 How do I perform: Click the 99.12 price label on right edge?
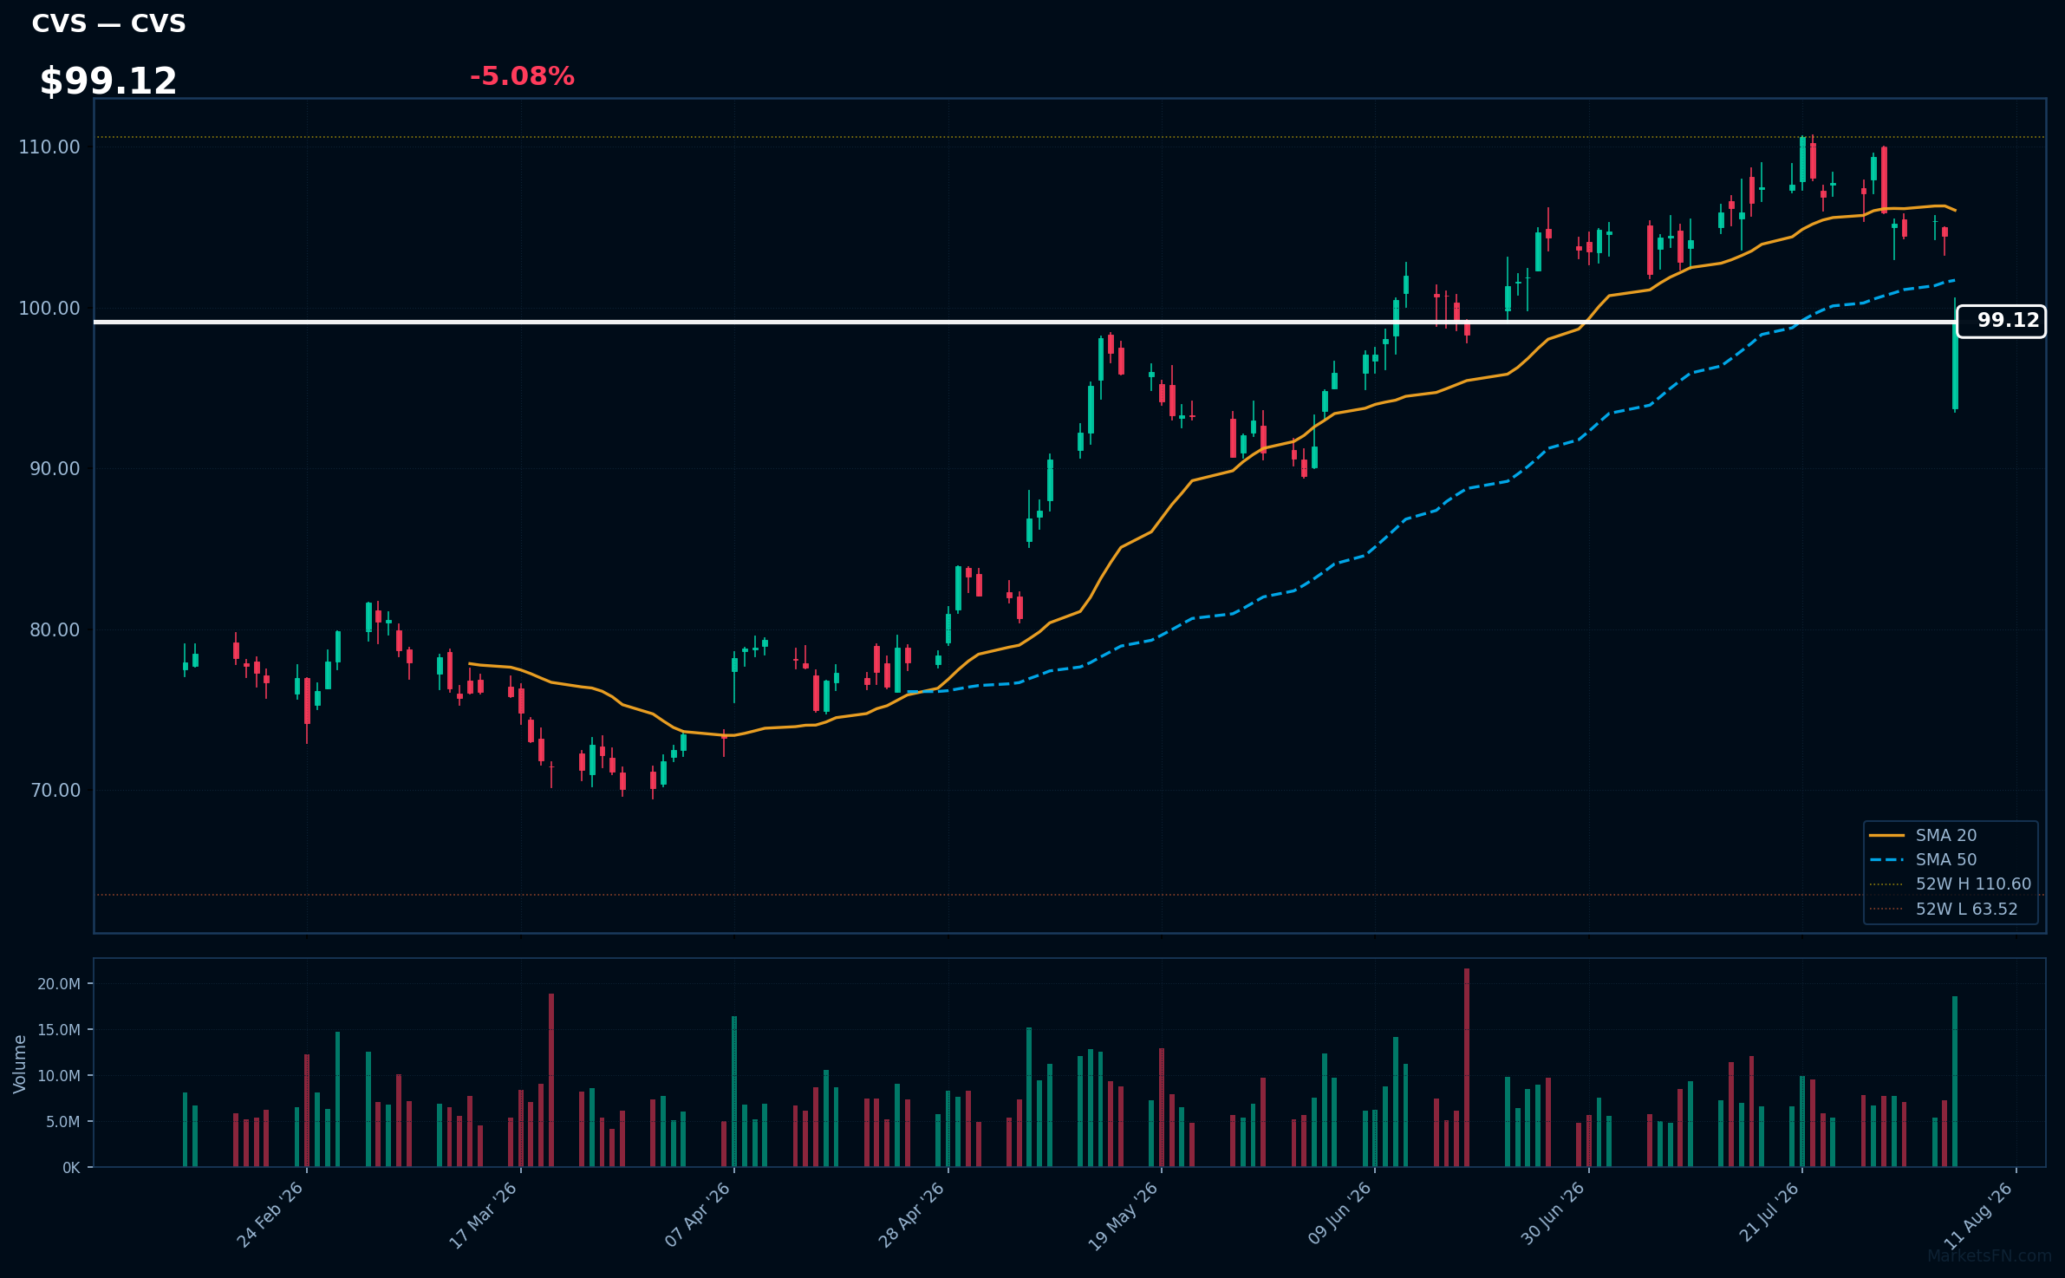pyautogui.click(x=2001, y=321)
